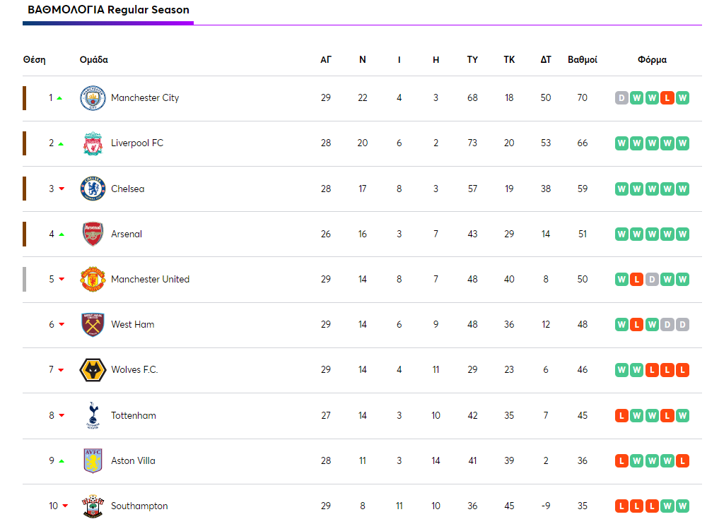Click the Liverpool FC club crest
The image size is (707, 524).
(x=93, y=143)
